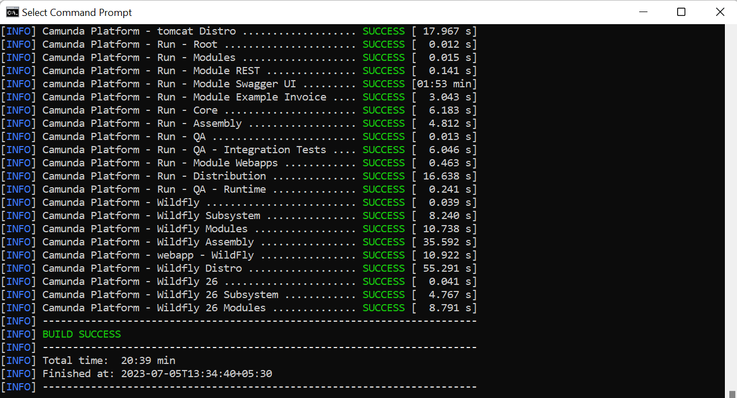The width and height of the screenshot is (737, 398).
Task: Click the 'Finished at: 2023-07-05T13:34:40+05:30' line
Action: coord(157,374)
